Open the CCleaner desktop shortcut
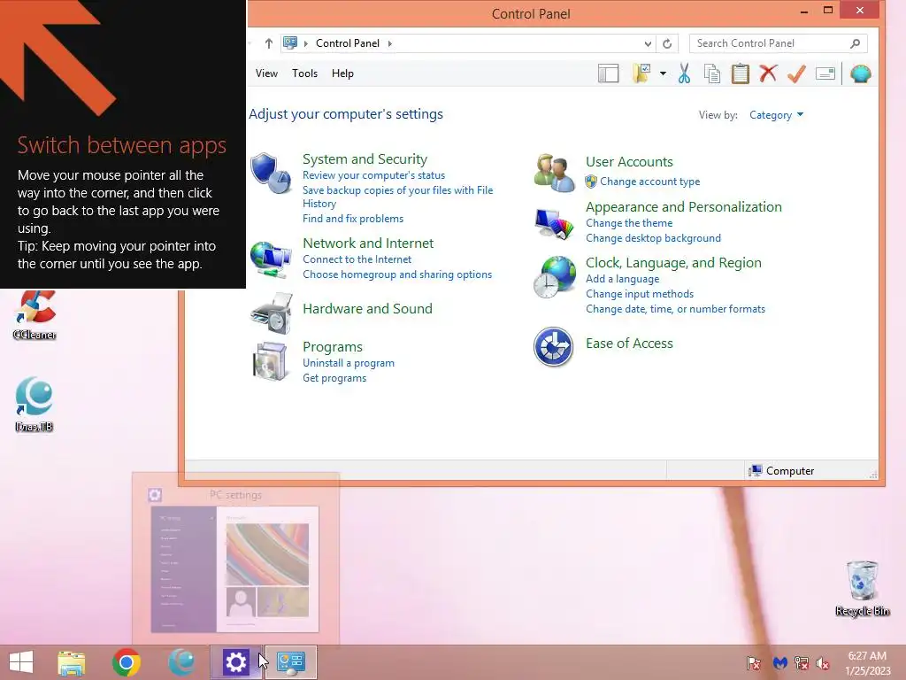Screen dimensions: 906x680 (x=35, y=315)
